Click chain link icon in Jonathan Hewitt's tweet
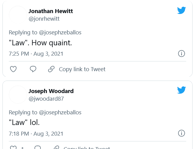 point(51,69)
